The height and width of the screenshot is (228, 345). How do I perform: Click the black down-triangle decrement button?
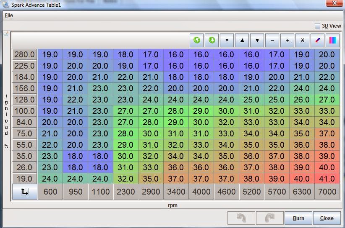pos(257,41)
